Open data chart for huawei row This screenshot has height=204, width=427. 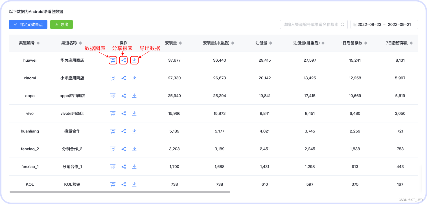[113, 60]
